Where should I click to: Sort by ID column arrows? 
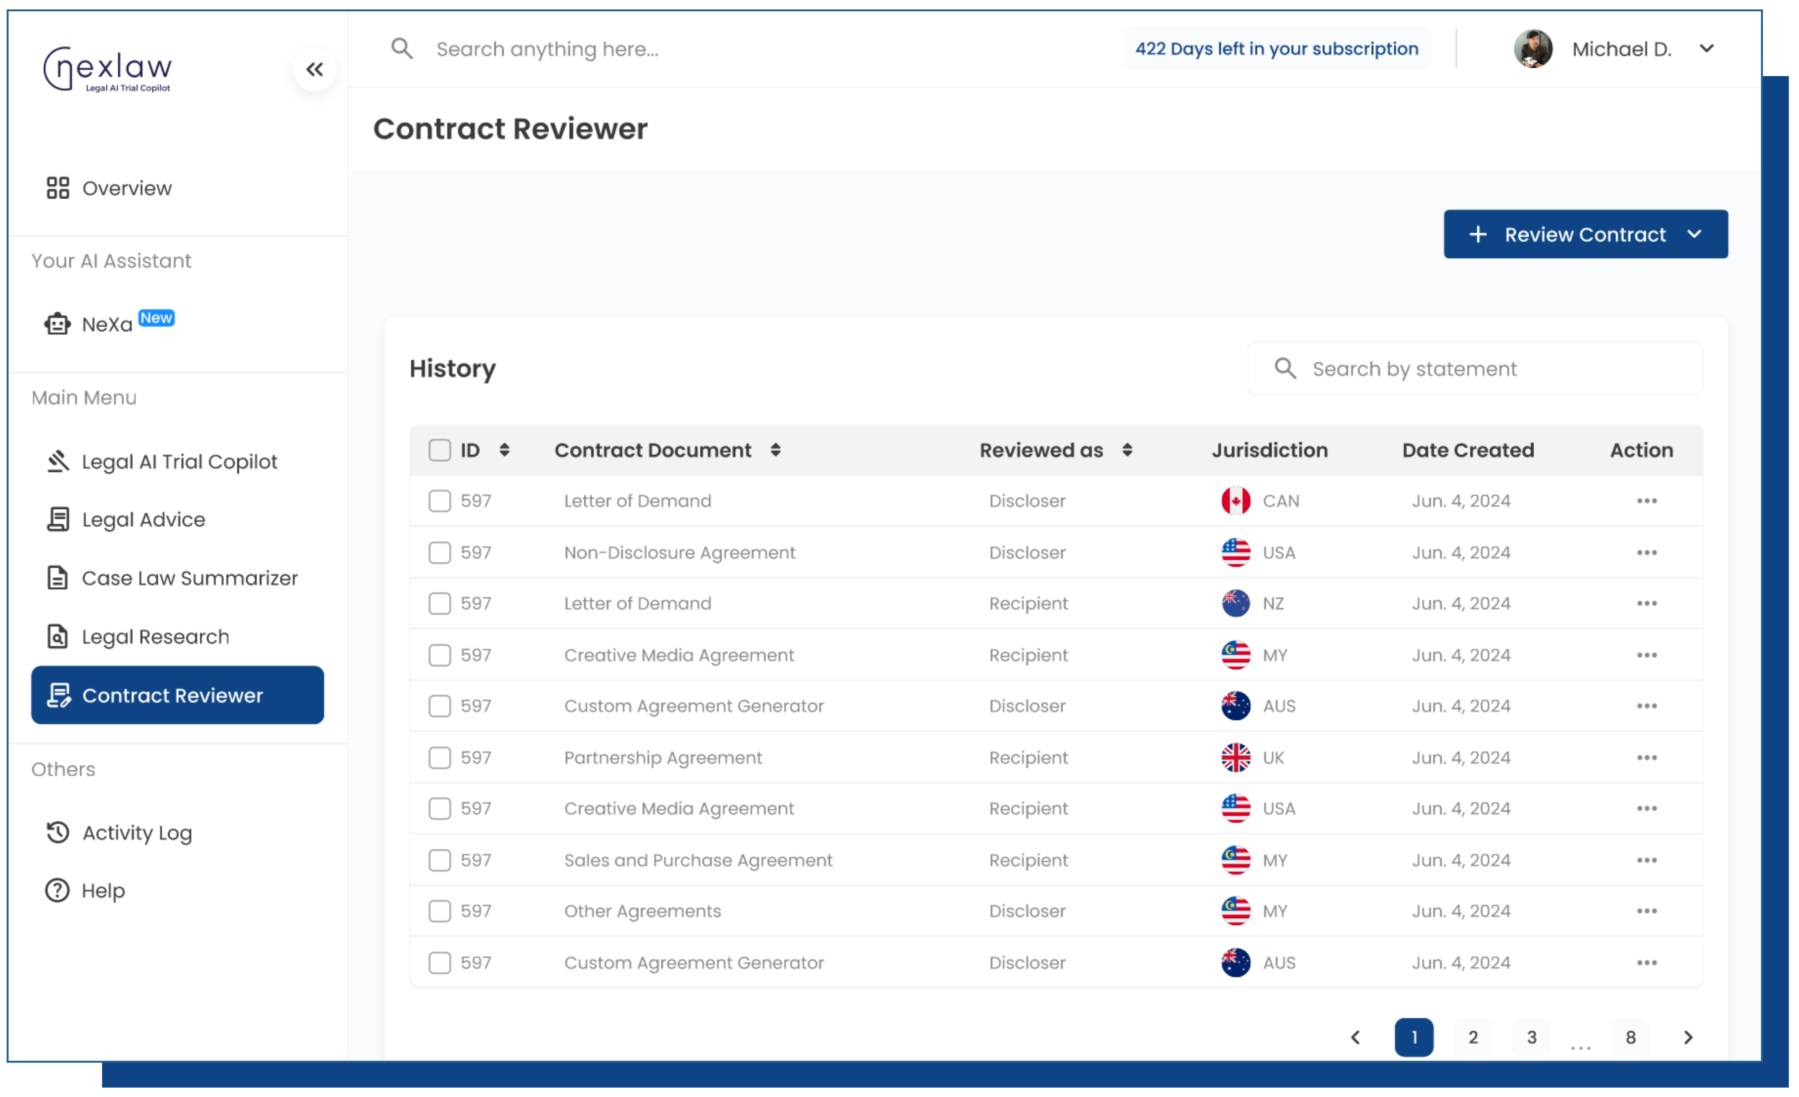(505, 450)
